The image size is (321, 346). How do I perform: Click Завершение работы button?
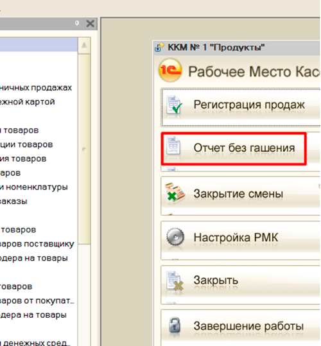tap(241, 327)
